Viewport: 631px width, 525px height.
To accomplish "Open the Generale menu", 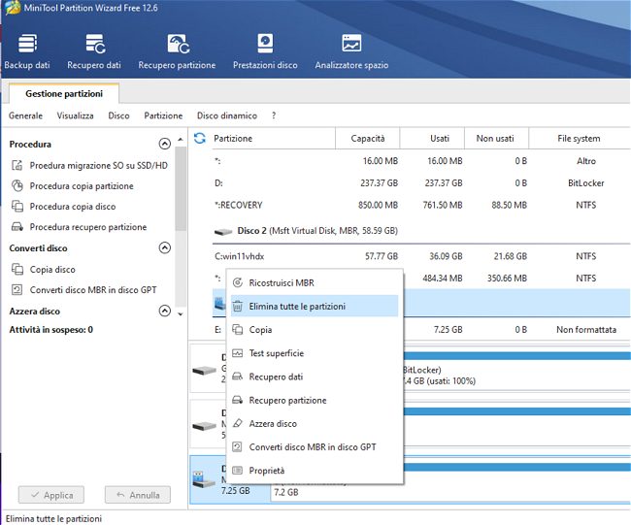I will pos(26,115).
